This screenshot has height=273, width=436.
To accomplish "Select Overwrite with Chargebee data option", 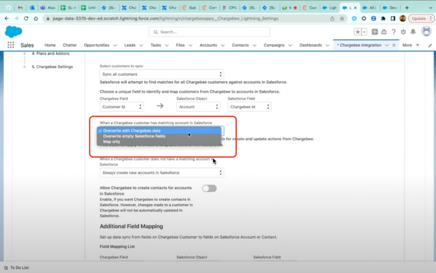I will [159, 130].
